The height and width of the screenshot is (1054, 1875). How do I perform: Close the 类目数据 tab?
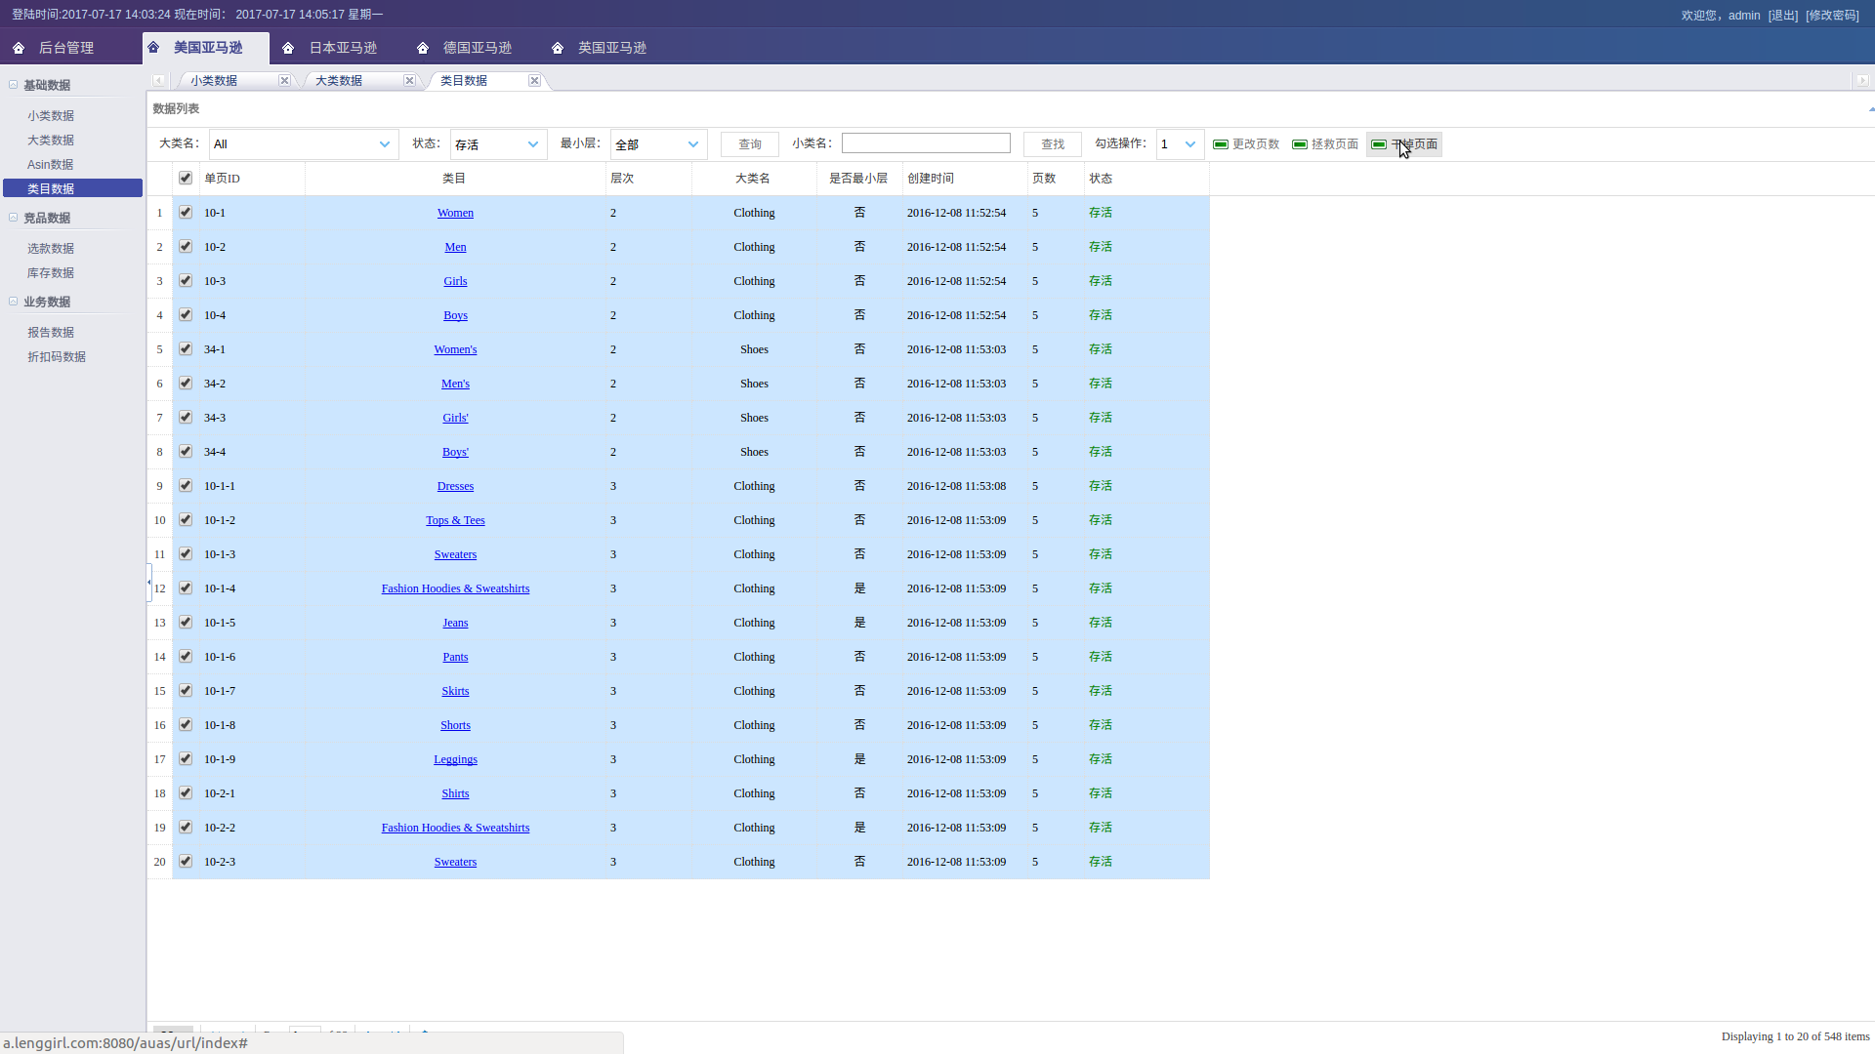(x=534, y=81)
